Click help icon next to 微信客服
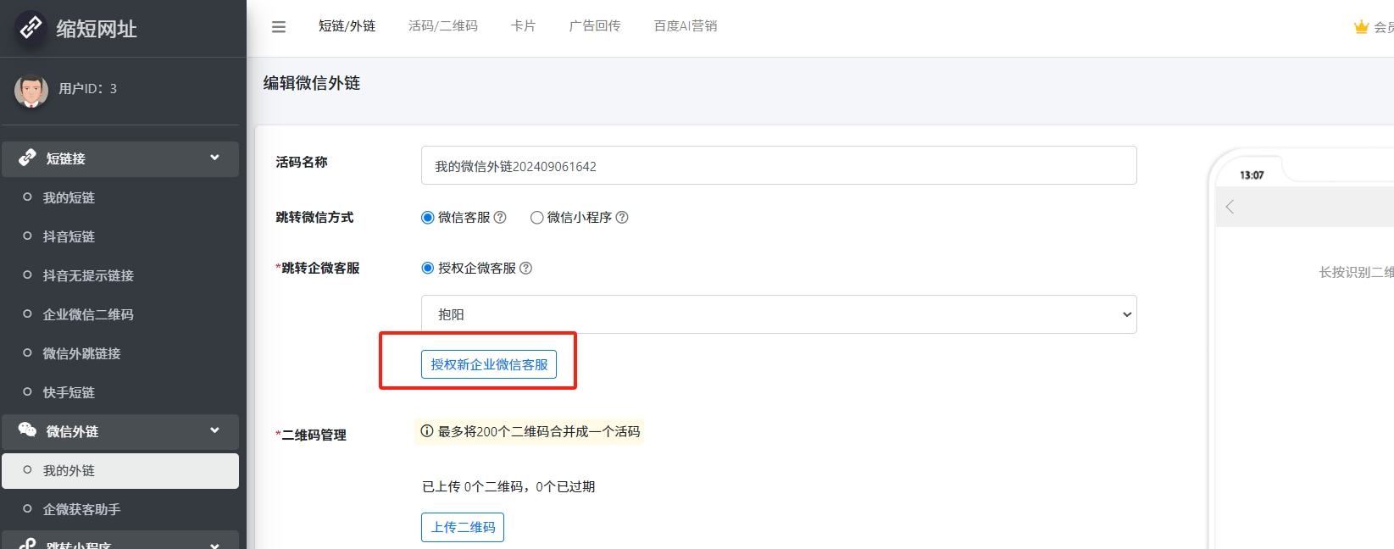 click(500, 218)
